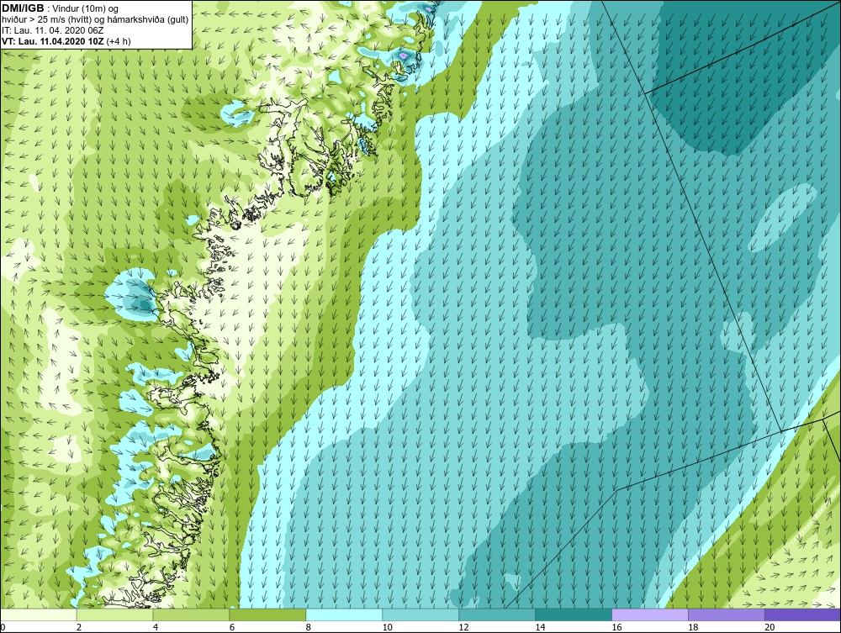Click the legend label '4'
Screen dimensions: 841x633
[x=156, y=627]
